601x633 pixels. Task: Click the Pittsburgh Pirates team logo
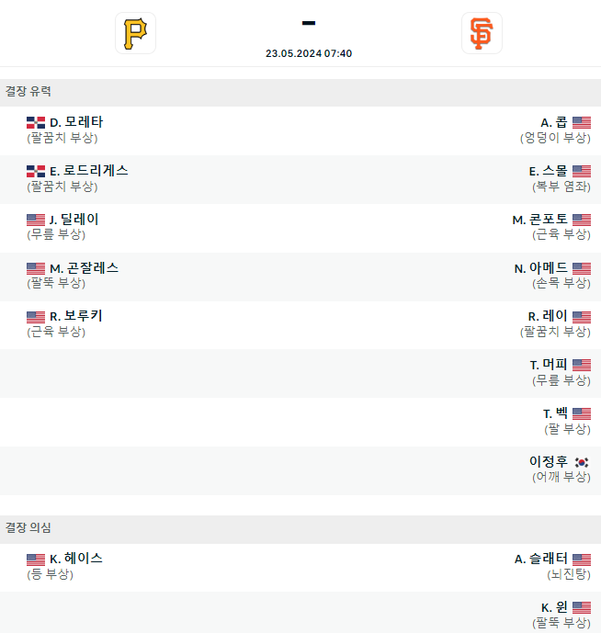[x=135, y=33]
